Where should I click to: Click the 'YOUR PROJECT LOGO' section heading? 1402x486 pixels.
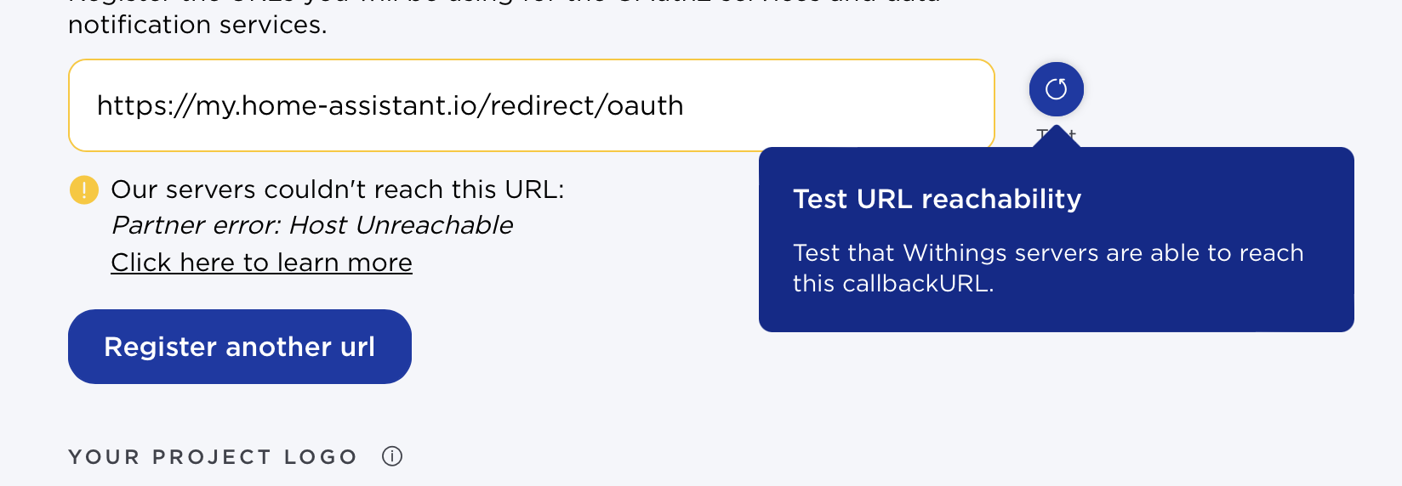pos(213,457)
